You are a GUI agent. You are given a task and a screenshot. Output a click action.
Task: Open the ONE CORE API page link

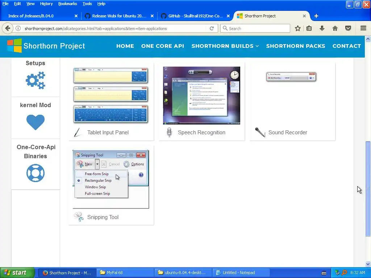click(x=163, y=46)
